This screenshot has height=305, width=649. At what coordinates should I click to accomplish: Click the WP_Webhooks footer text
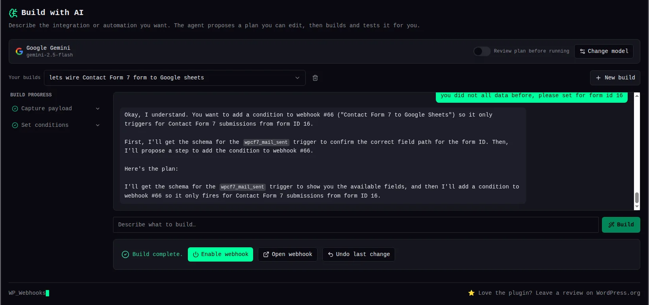pos(27,293)
